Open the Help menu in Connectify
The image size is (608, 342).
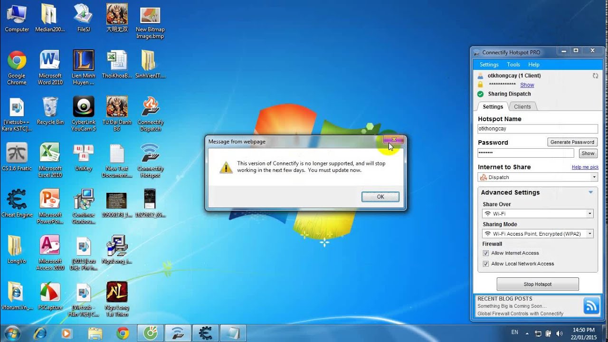(x=534, y=65)
